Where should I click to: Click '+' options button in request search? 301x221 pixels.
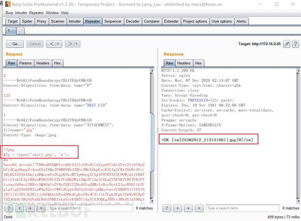click(x=30, y=208)
